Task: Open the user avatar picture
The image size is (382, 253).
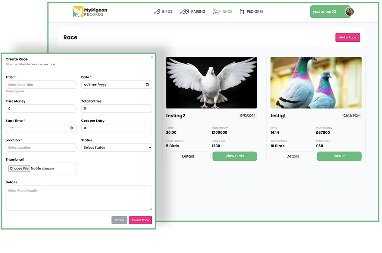Action: pos(349,12)
